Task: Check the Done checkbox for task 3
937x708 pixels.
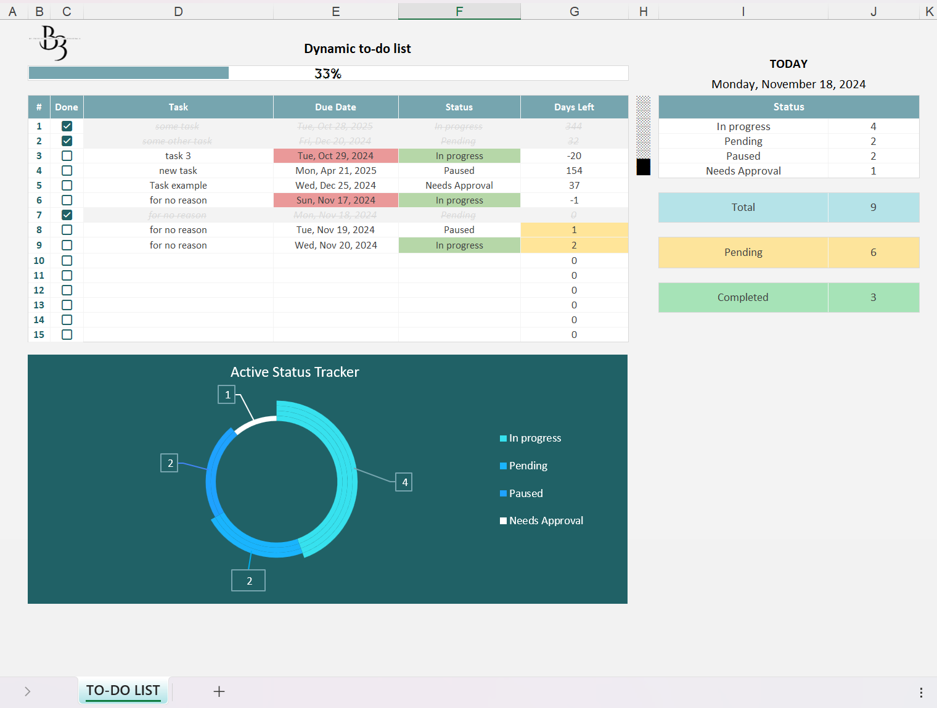Action: [x=67, y=156]
